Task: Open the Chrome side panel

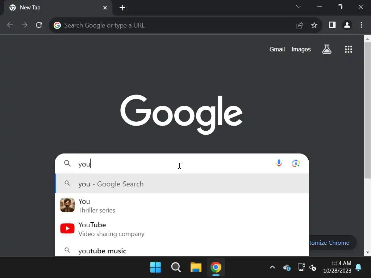Action: (x=333, y=25)
